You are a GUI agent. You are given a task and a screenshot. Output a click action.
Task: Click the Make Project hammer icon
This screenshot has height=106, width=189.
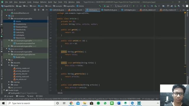coord(100,6)
